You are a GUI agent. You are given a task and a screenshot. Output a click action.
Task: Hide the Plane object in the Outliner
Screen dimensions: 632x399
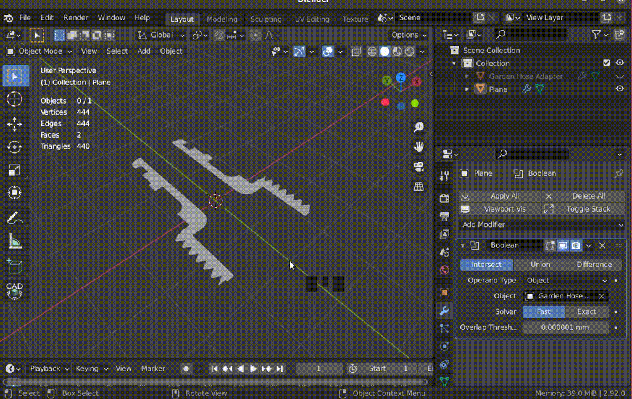(x=620, y=88)
